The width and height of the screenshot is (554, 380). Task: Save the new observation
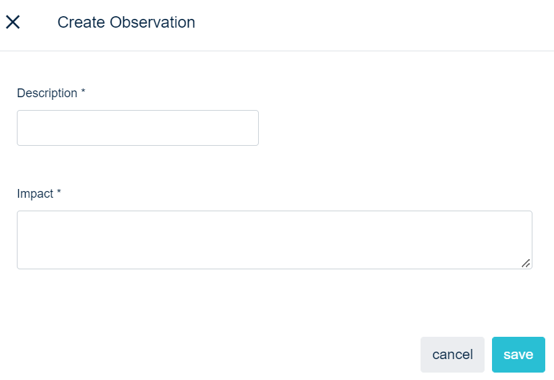[x=518, y=354]
